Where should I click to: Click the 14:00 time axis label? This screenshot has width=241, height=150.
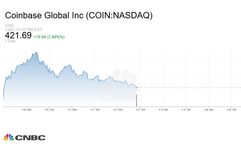pos(209,110)
